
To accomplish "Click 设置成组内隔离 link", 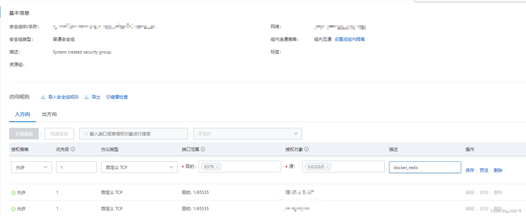I will coord(349,39).
